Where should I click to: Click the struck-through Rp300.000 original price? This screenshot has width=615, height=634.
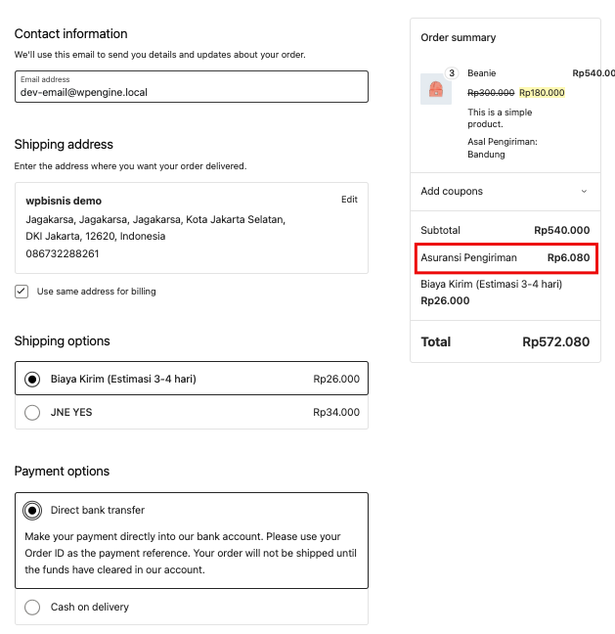(491, 93)
